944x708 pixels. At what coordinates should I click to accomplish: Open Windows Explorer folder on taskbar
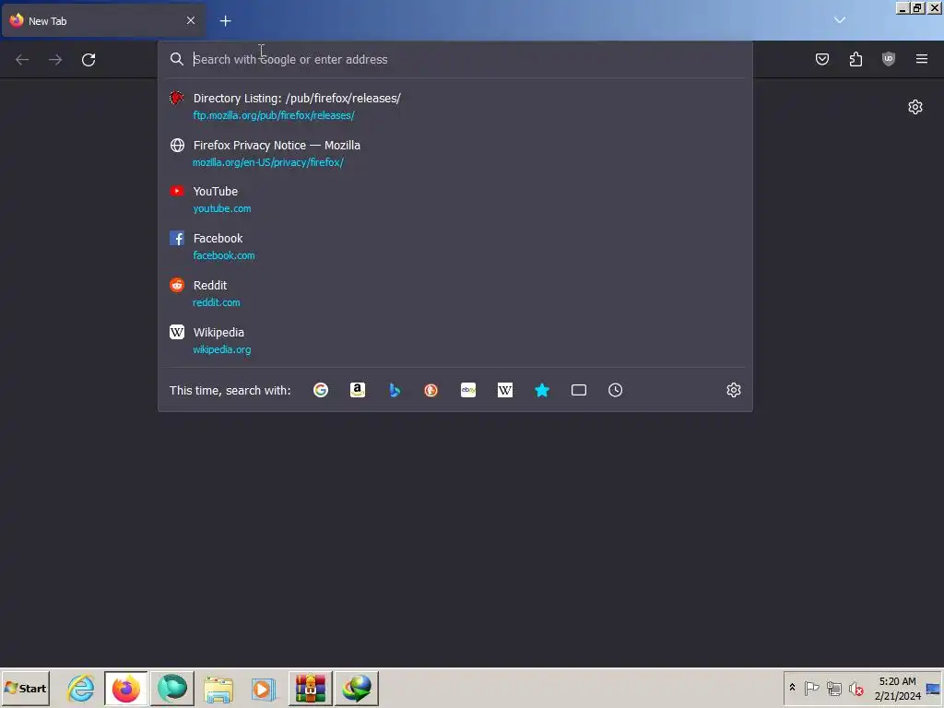tap(218, 688)
